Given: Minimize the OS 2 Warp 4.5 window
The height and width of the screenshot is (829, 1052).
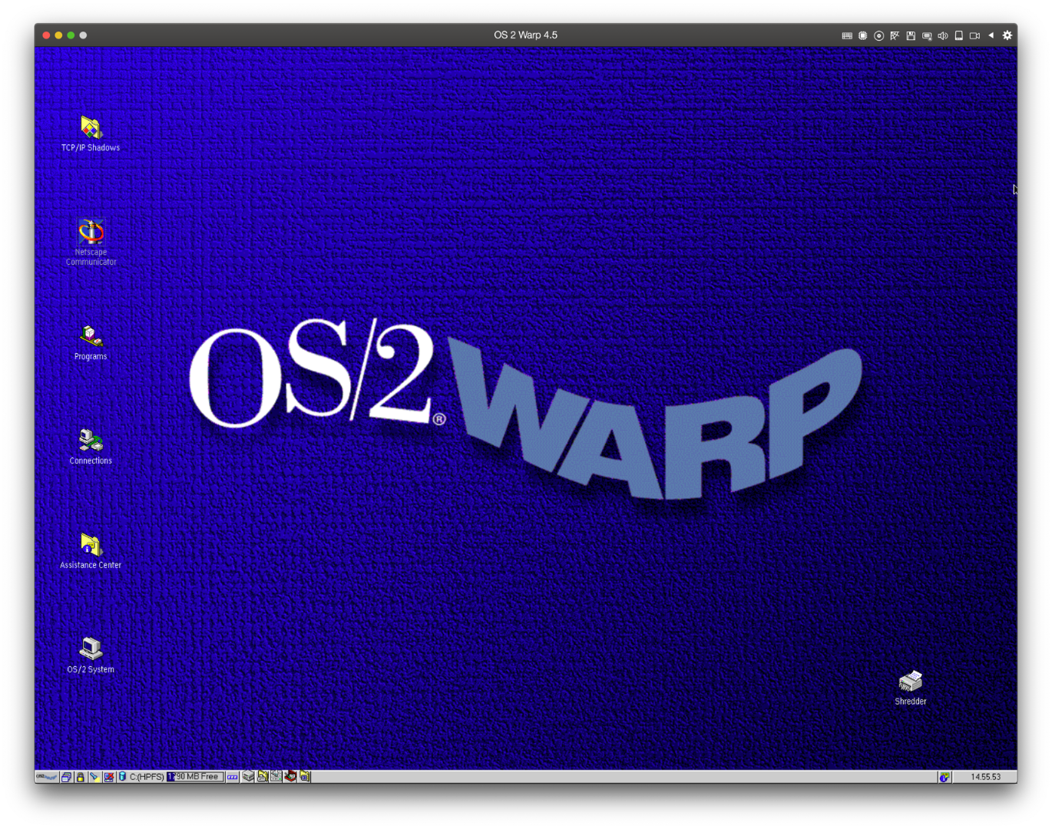Looking at the screenshot, I should (x=58, y=35).
